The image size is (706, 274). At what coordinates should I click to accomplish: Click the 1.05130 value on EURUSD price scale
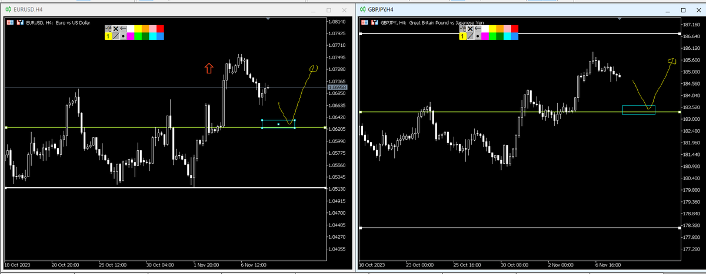point(338,189)
